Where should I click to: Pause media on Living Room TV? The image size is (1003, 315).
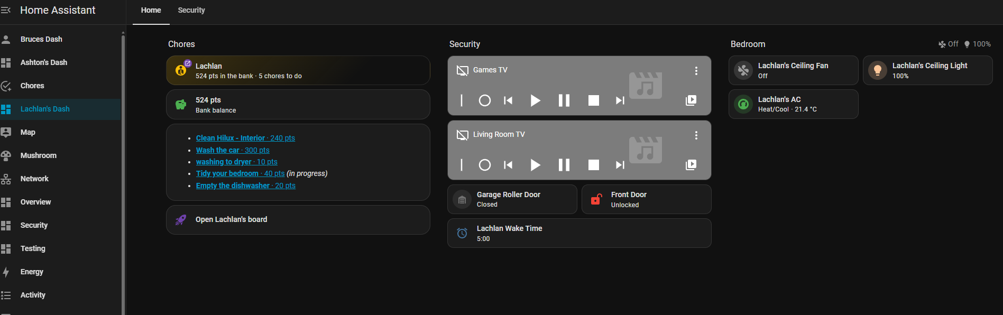click(x=564, y=165)
